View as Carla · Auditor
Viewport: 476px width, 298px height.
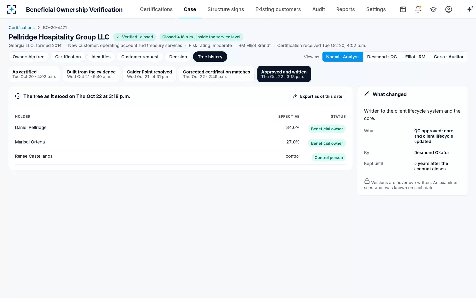tap(449, 57)
